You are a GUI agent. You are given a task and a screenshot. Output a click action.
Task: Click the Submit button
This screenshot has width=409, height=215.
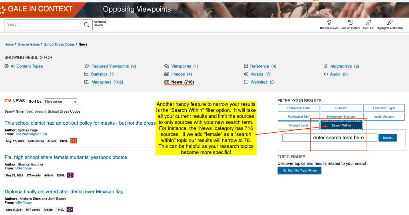pos(387,137)
